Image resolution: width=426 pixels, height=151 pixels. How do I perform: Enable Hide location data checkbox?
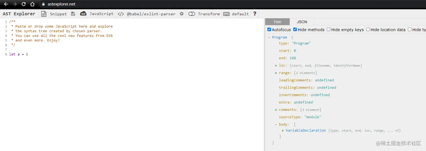[368, 29]
